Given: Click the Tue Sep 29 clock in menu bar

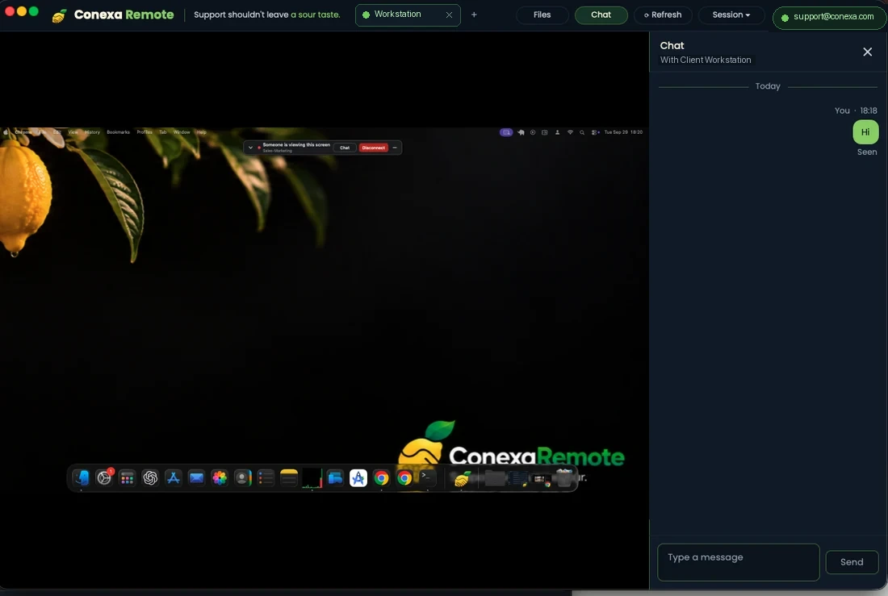Looking at the screenshot, I should click(623, 132).
